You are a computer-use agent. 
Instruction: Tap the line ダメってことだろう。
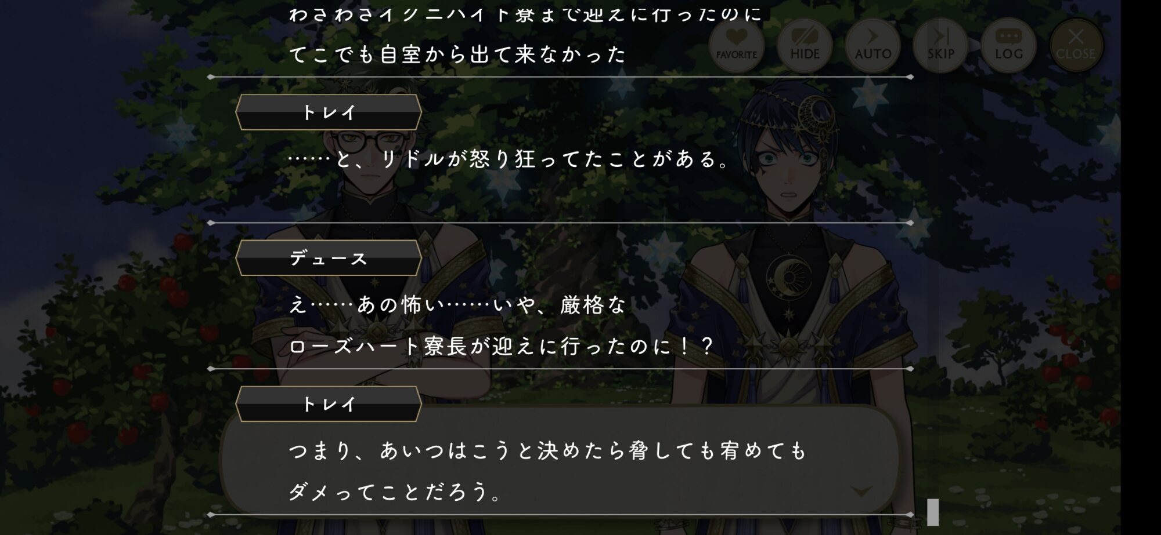[x=395, y=492]
